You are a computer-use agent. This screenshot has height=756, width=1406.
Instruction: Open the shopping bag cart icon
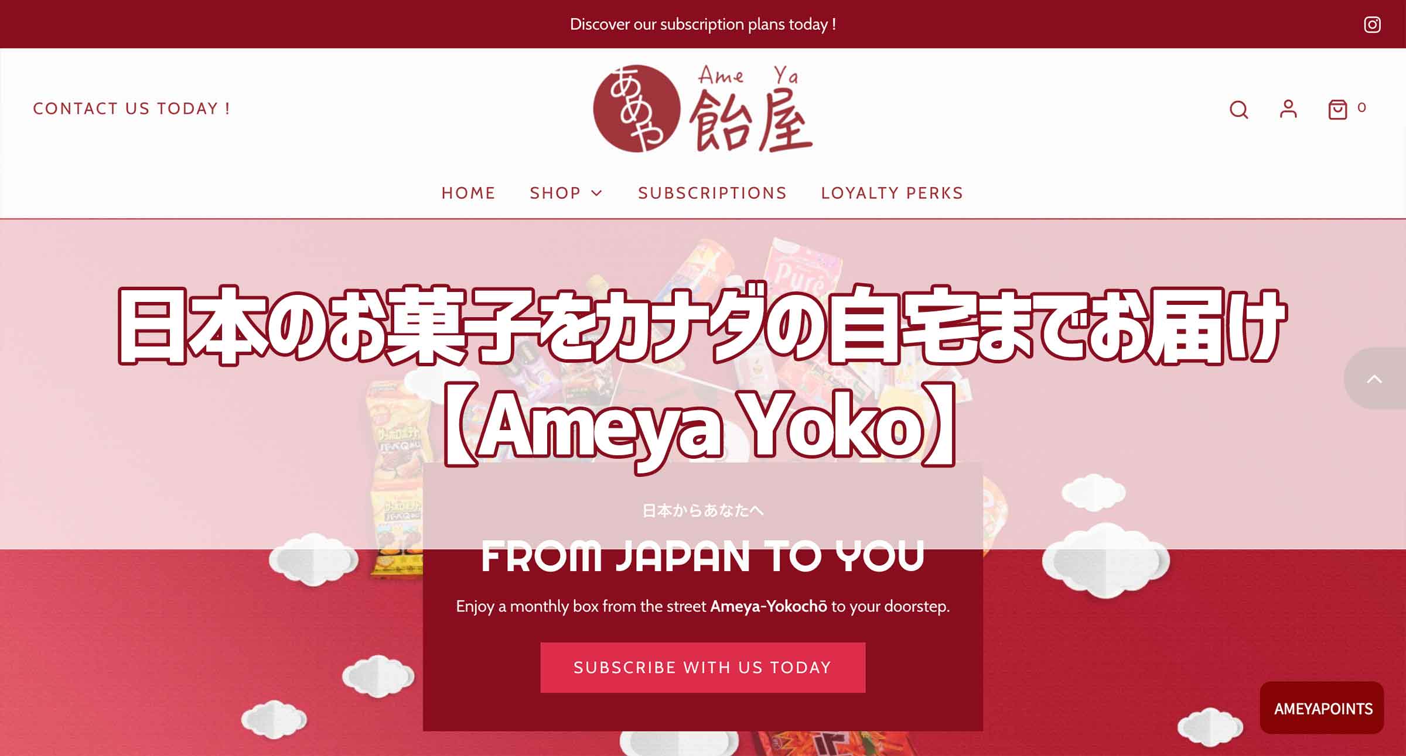pyautogui.click(x=1337, y=109)
